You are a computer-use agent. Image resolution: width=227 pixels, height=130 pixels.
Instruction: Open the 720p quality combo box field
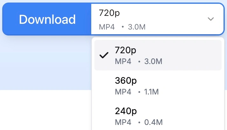pos(157,19)
